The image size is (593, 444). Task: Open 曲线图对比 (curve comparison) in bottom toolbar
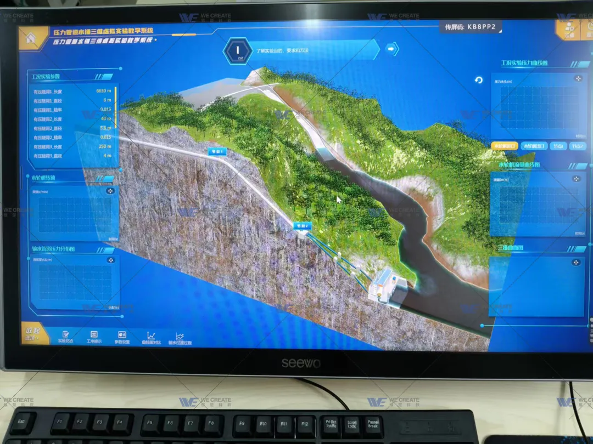coord(151,337)
